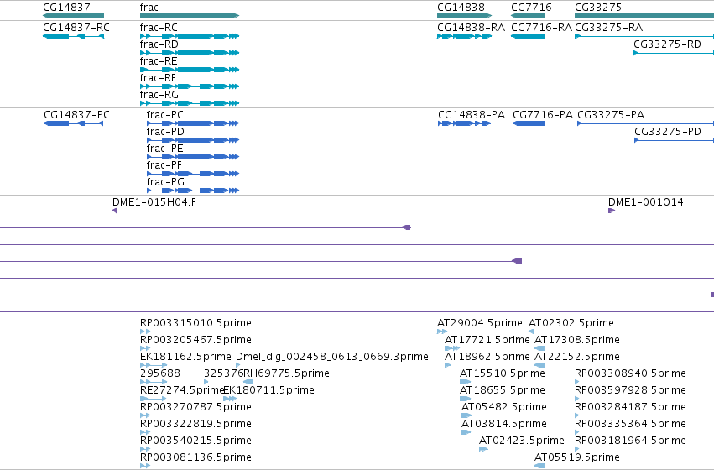
Task: Click EST RP003181964.5prime
Action: coord(577,450)
